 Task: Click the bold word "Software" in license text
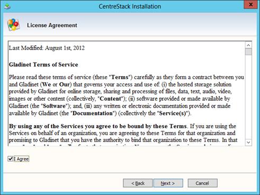(x=54, y=106)
